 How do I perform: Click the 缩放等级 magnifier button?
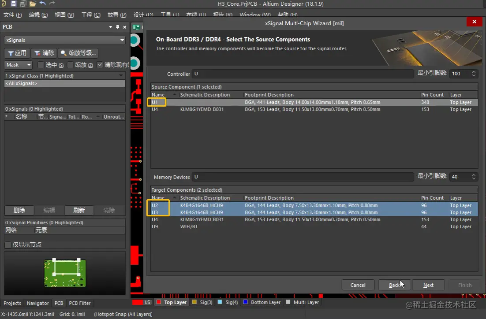point(78,53)
